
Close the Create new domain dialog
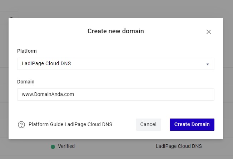[209, 32]
